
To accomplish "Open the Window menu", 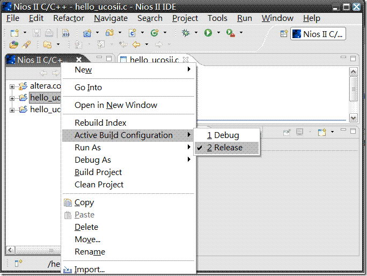I will 277,18.
